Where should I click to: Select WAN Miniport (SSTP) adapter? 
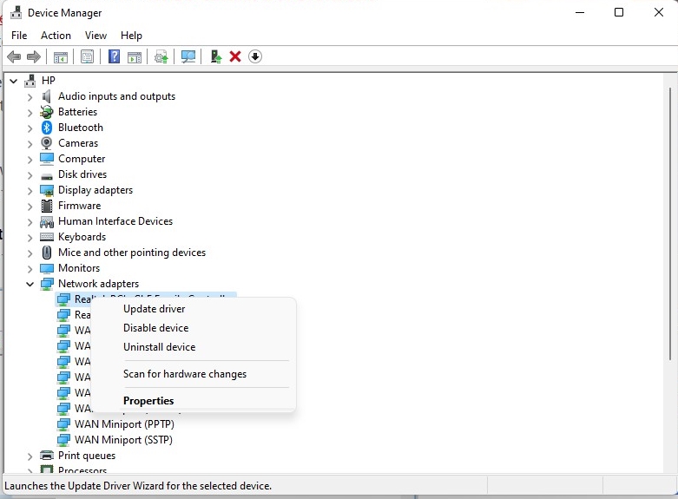pyautogui.click(x=123, y=440)
